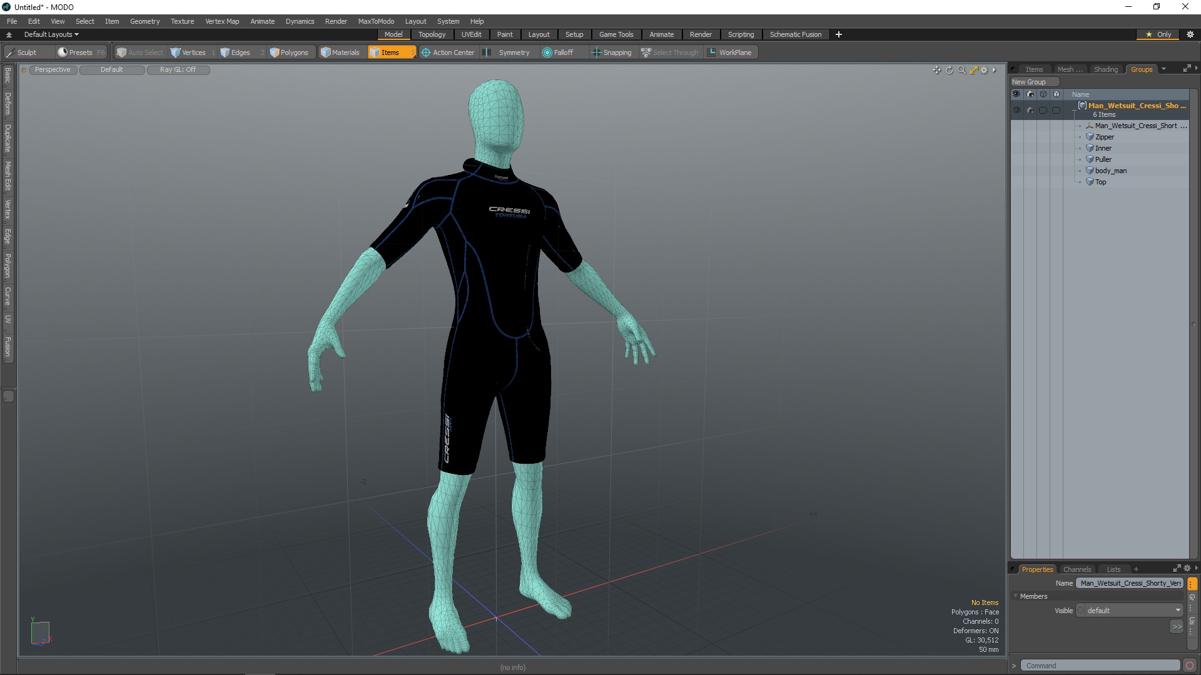Image resolution: width=1201 pixels, height=675 pixels.
Task: Click the eye visibility column header
Action: pos(1016,94)
